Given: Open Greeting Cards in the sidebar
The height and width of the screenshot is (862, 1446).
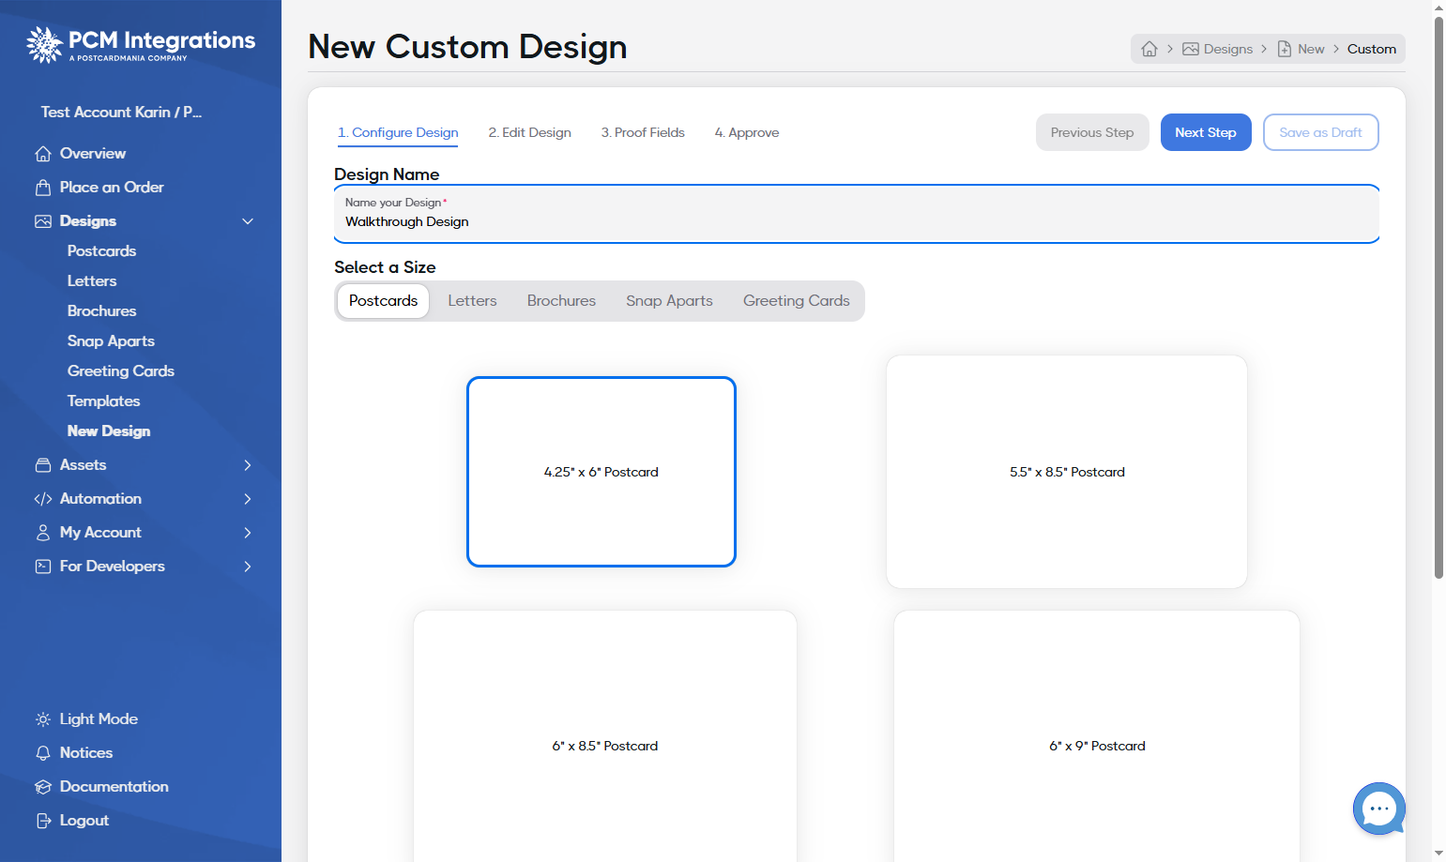Looking at the screenshot, I should pyautogui.click(x=121, y=371).
